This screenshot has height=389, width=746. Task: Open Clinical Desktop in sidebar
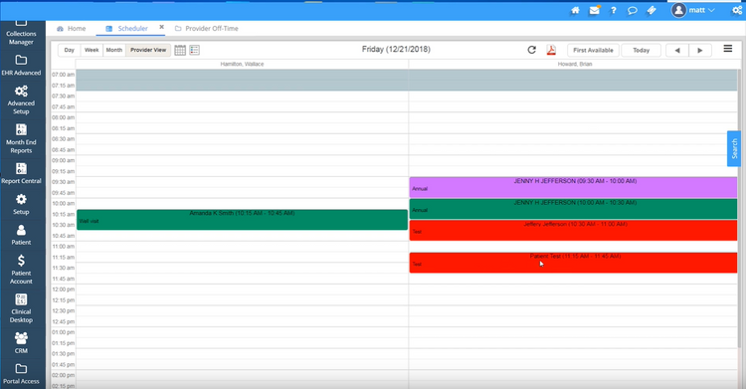click(21, 308)
